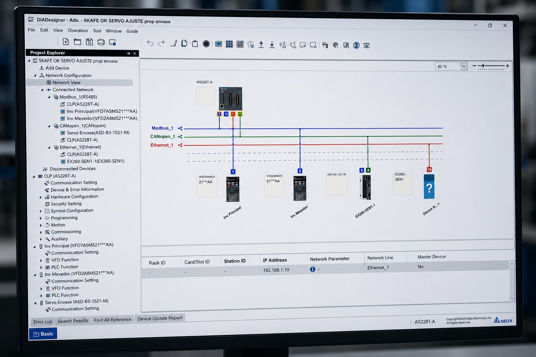Select the Inv Principal drive device image
The image size is (536, 357).
[x=233, y=189]
